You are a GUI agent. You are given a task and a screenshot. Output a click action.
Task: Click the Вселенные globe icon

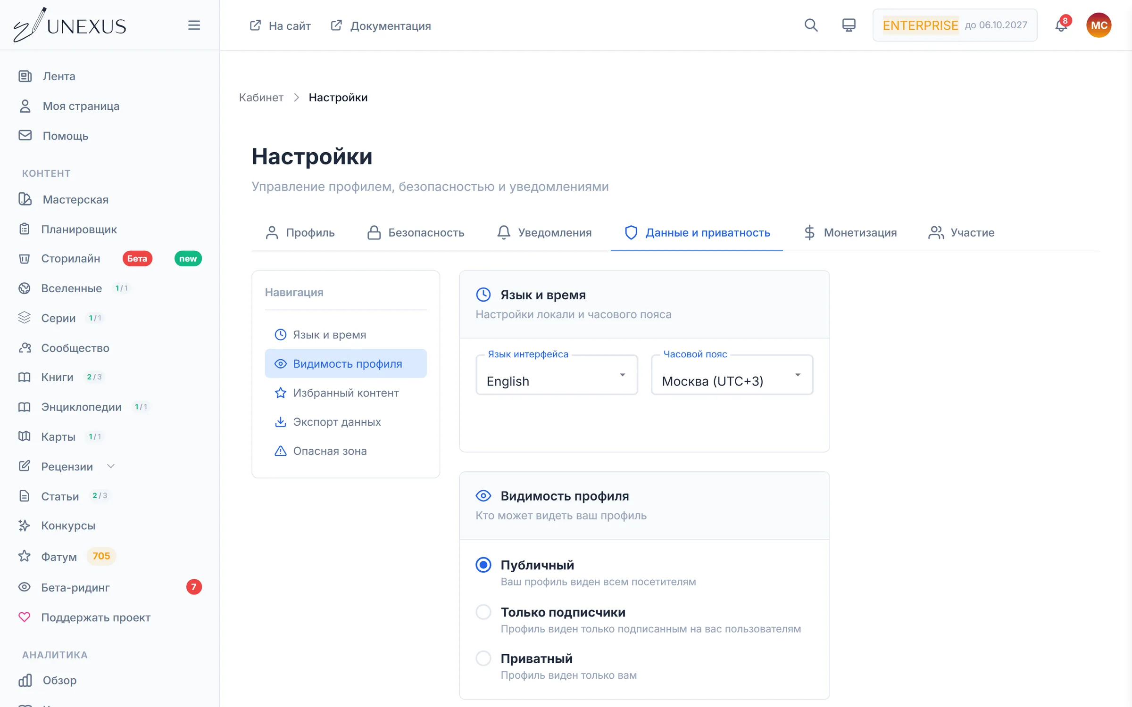tap(25, 288)
